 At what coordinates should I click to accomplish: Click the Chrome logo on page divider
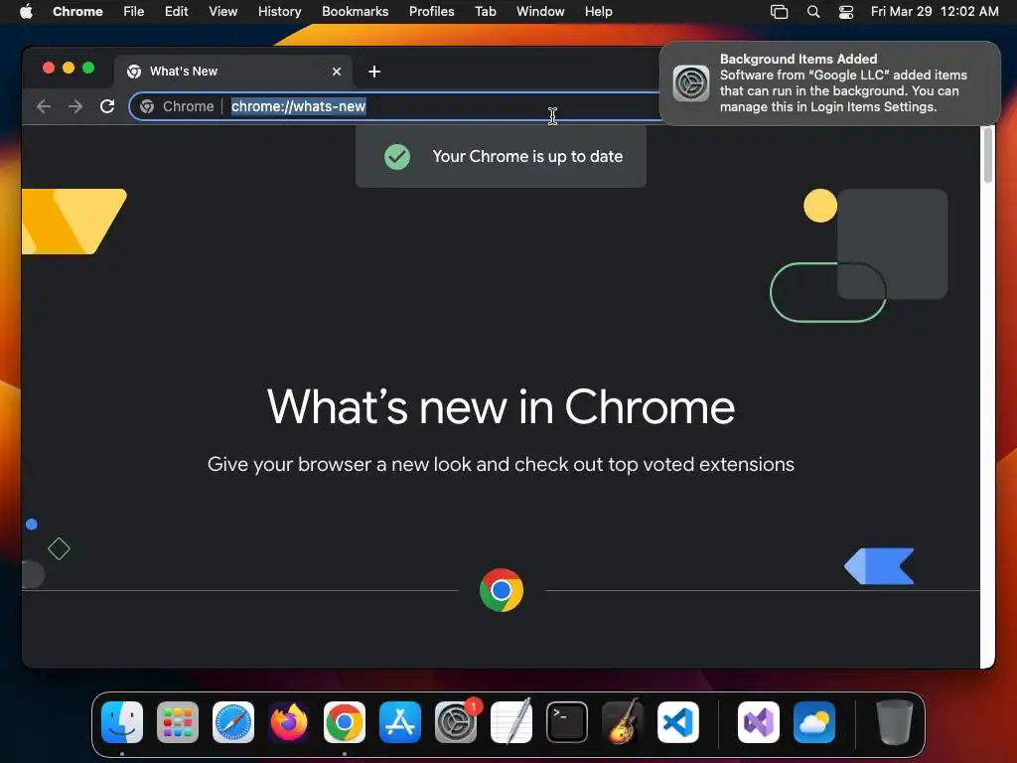[502, 590]
